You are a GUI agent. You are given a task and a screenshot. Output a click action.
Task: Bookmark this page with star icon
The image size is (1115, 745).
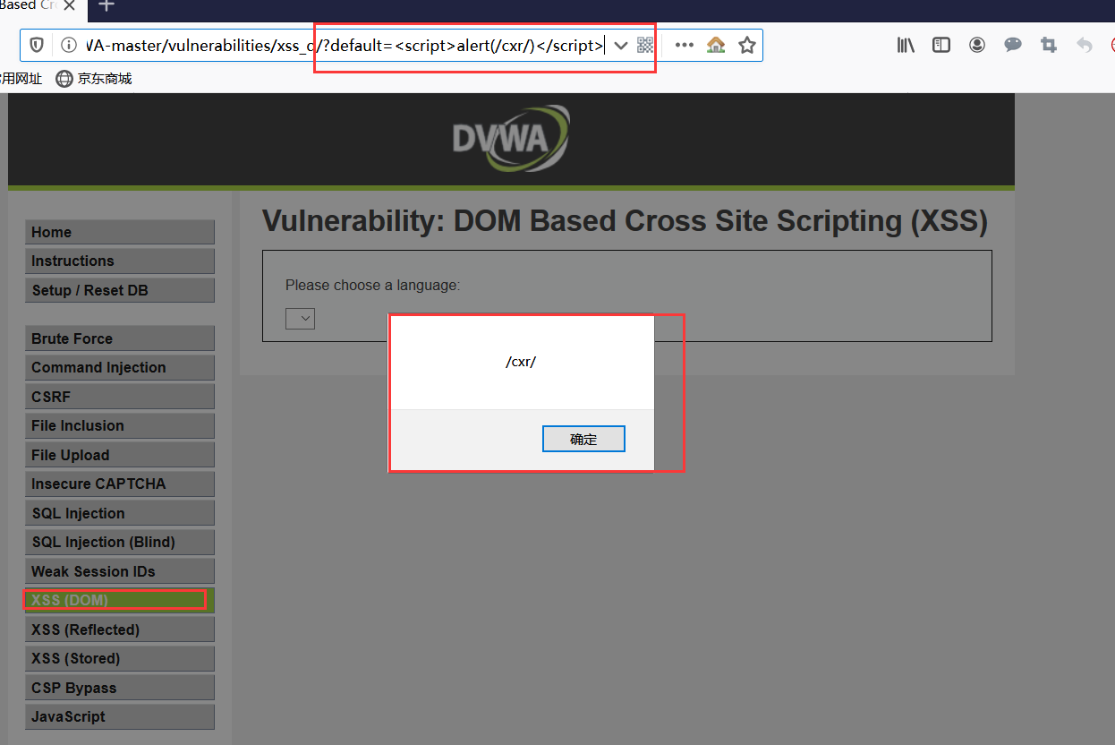coord(747,45)
